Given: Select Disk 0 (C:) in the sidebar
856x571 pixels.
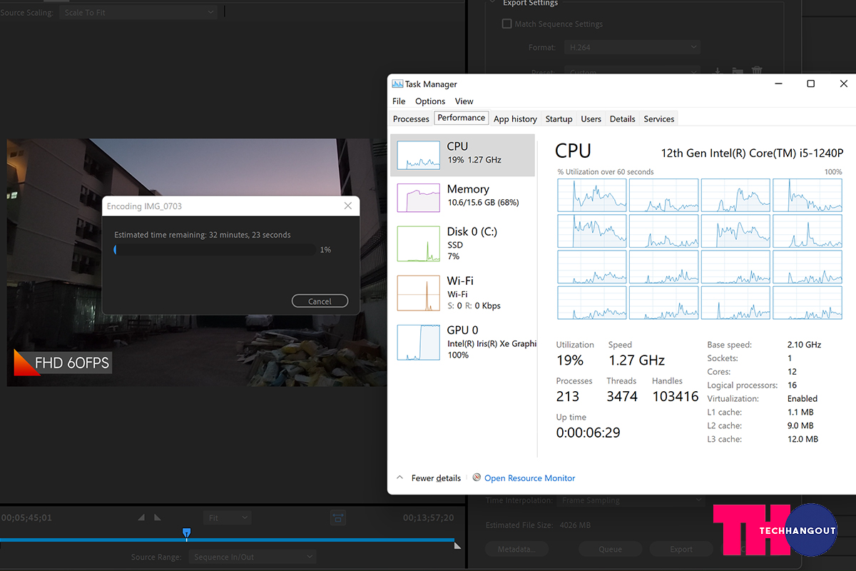Looking at the screenshot, I should [x=463, y=243].
